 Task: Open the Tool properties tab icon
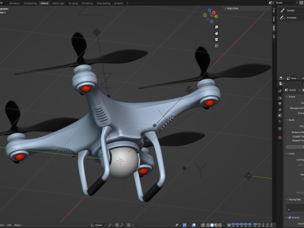coord(280,91)
